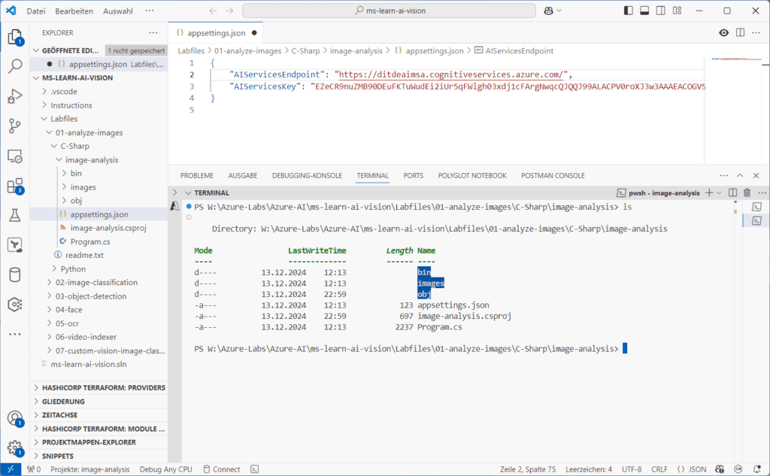
Task: Switch to PROBLEME panel tab
Action: point(197,175)
